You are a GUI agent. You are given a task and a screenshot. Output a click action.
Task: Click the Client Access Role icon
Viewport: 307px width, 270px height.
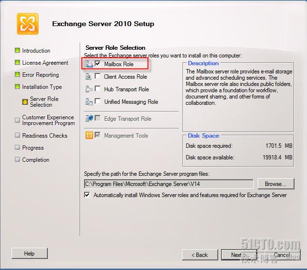coord(88,77)
